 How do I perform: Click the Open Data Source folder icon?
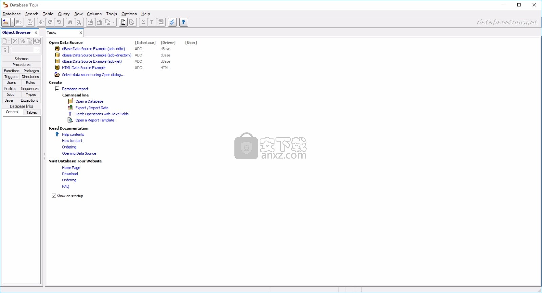pos(5,22)
